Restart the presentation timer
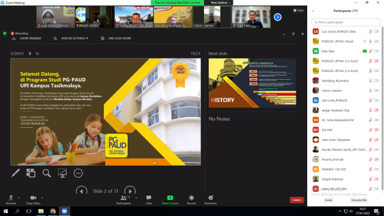384x216 pixels. (x=37, y=53)
